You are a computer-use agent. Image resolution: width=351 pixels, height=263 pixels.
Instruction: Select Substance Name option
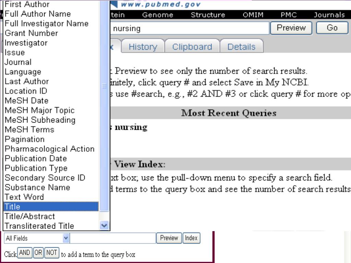(x=51, y=187)
